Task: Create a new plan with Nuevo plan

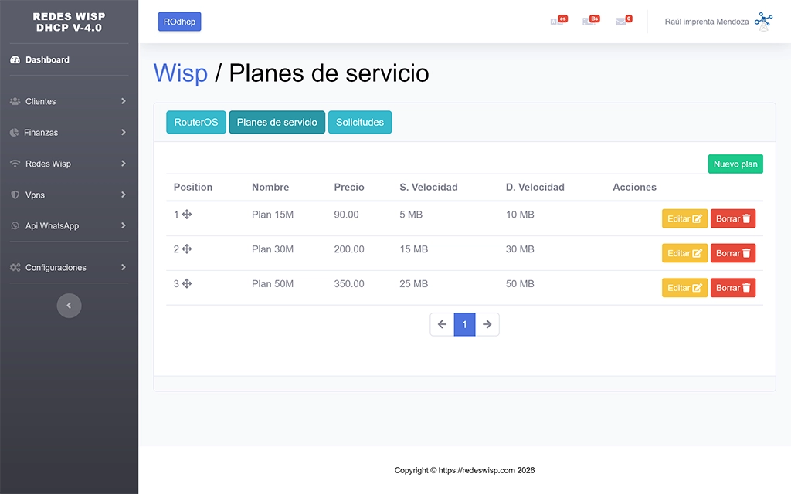Action: [735, 164]
